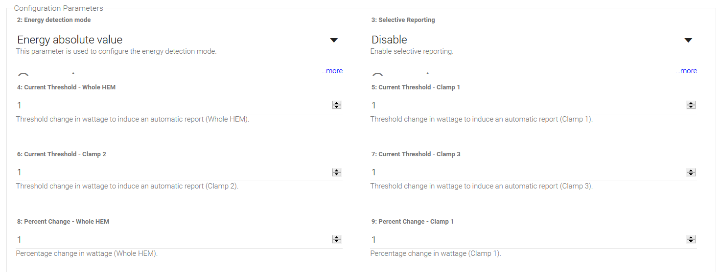Step up Percent Change Clamp 1 value
Viewport: 721px width, 272px height.
691,237
